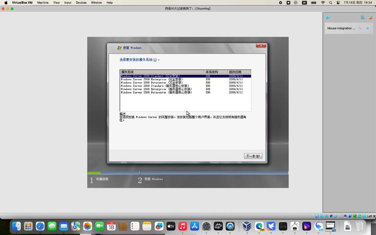
Task: Open the Help menu
Action: (x=110, y=3)
